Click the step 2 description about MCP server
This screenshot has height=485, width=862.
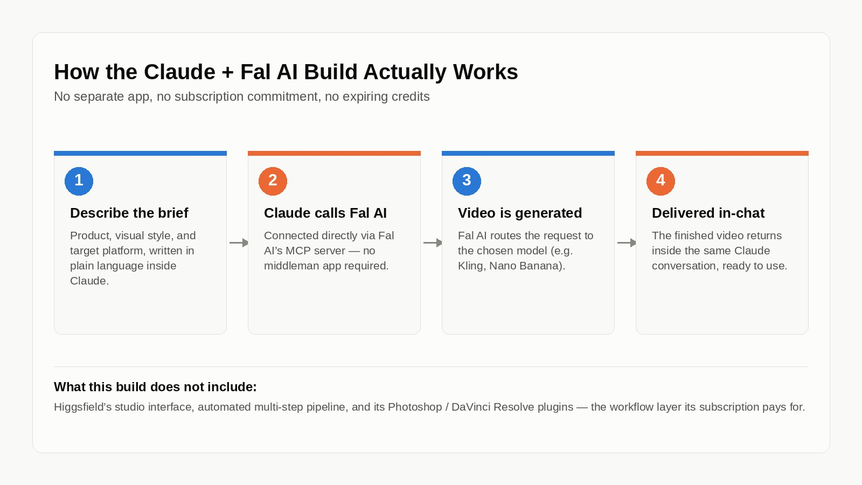tap(329, 251)
